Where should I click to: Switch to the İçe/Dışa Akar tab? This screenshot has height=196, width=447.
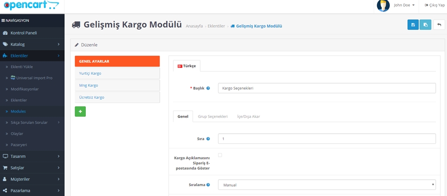(249, 116)
